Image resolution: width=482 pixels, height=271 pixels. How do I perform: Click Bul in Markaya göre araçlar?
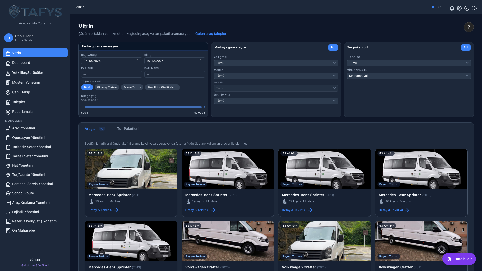[x=333, y=48]
